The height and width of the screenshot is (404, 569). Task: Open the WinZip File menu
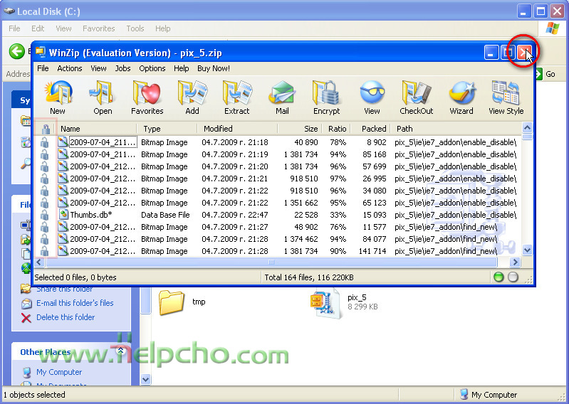point(43,68)
